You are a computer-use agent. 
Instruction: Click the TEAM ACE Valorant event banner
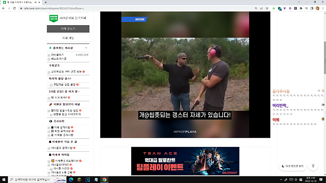[185, 161]
